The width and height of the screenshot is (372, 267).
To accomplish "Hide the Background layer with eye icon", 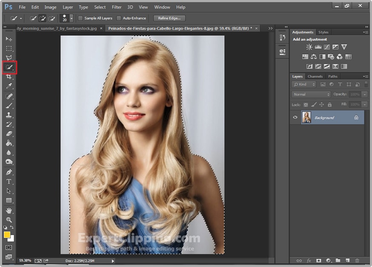I will point(296,118).
